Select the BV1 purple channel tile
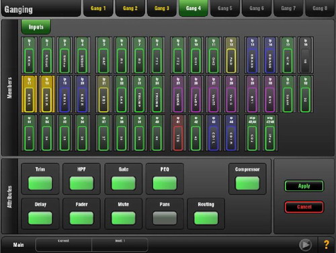Image resolution: width=336 pixels, height=253 pixels. coord(252,94)
